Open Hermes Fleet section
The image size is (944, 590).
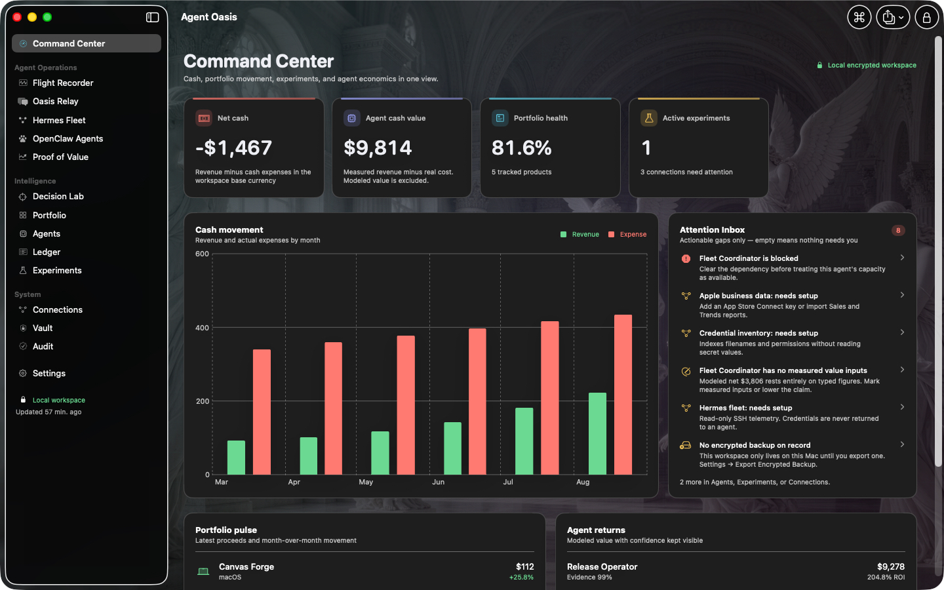click(x=87, y=121)
